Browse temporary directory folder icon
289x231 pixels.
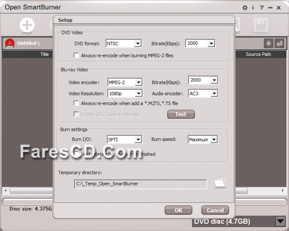pos(220,183)
